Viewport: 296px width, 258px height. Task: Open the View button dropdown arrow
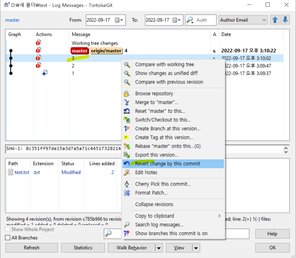[x=196, y=248]
